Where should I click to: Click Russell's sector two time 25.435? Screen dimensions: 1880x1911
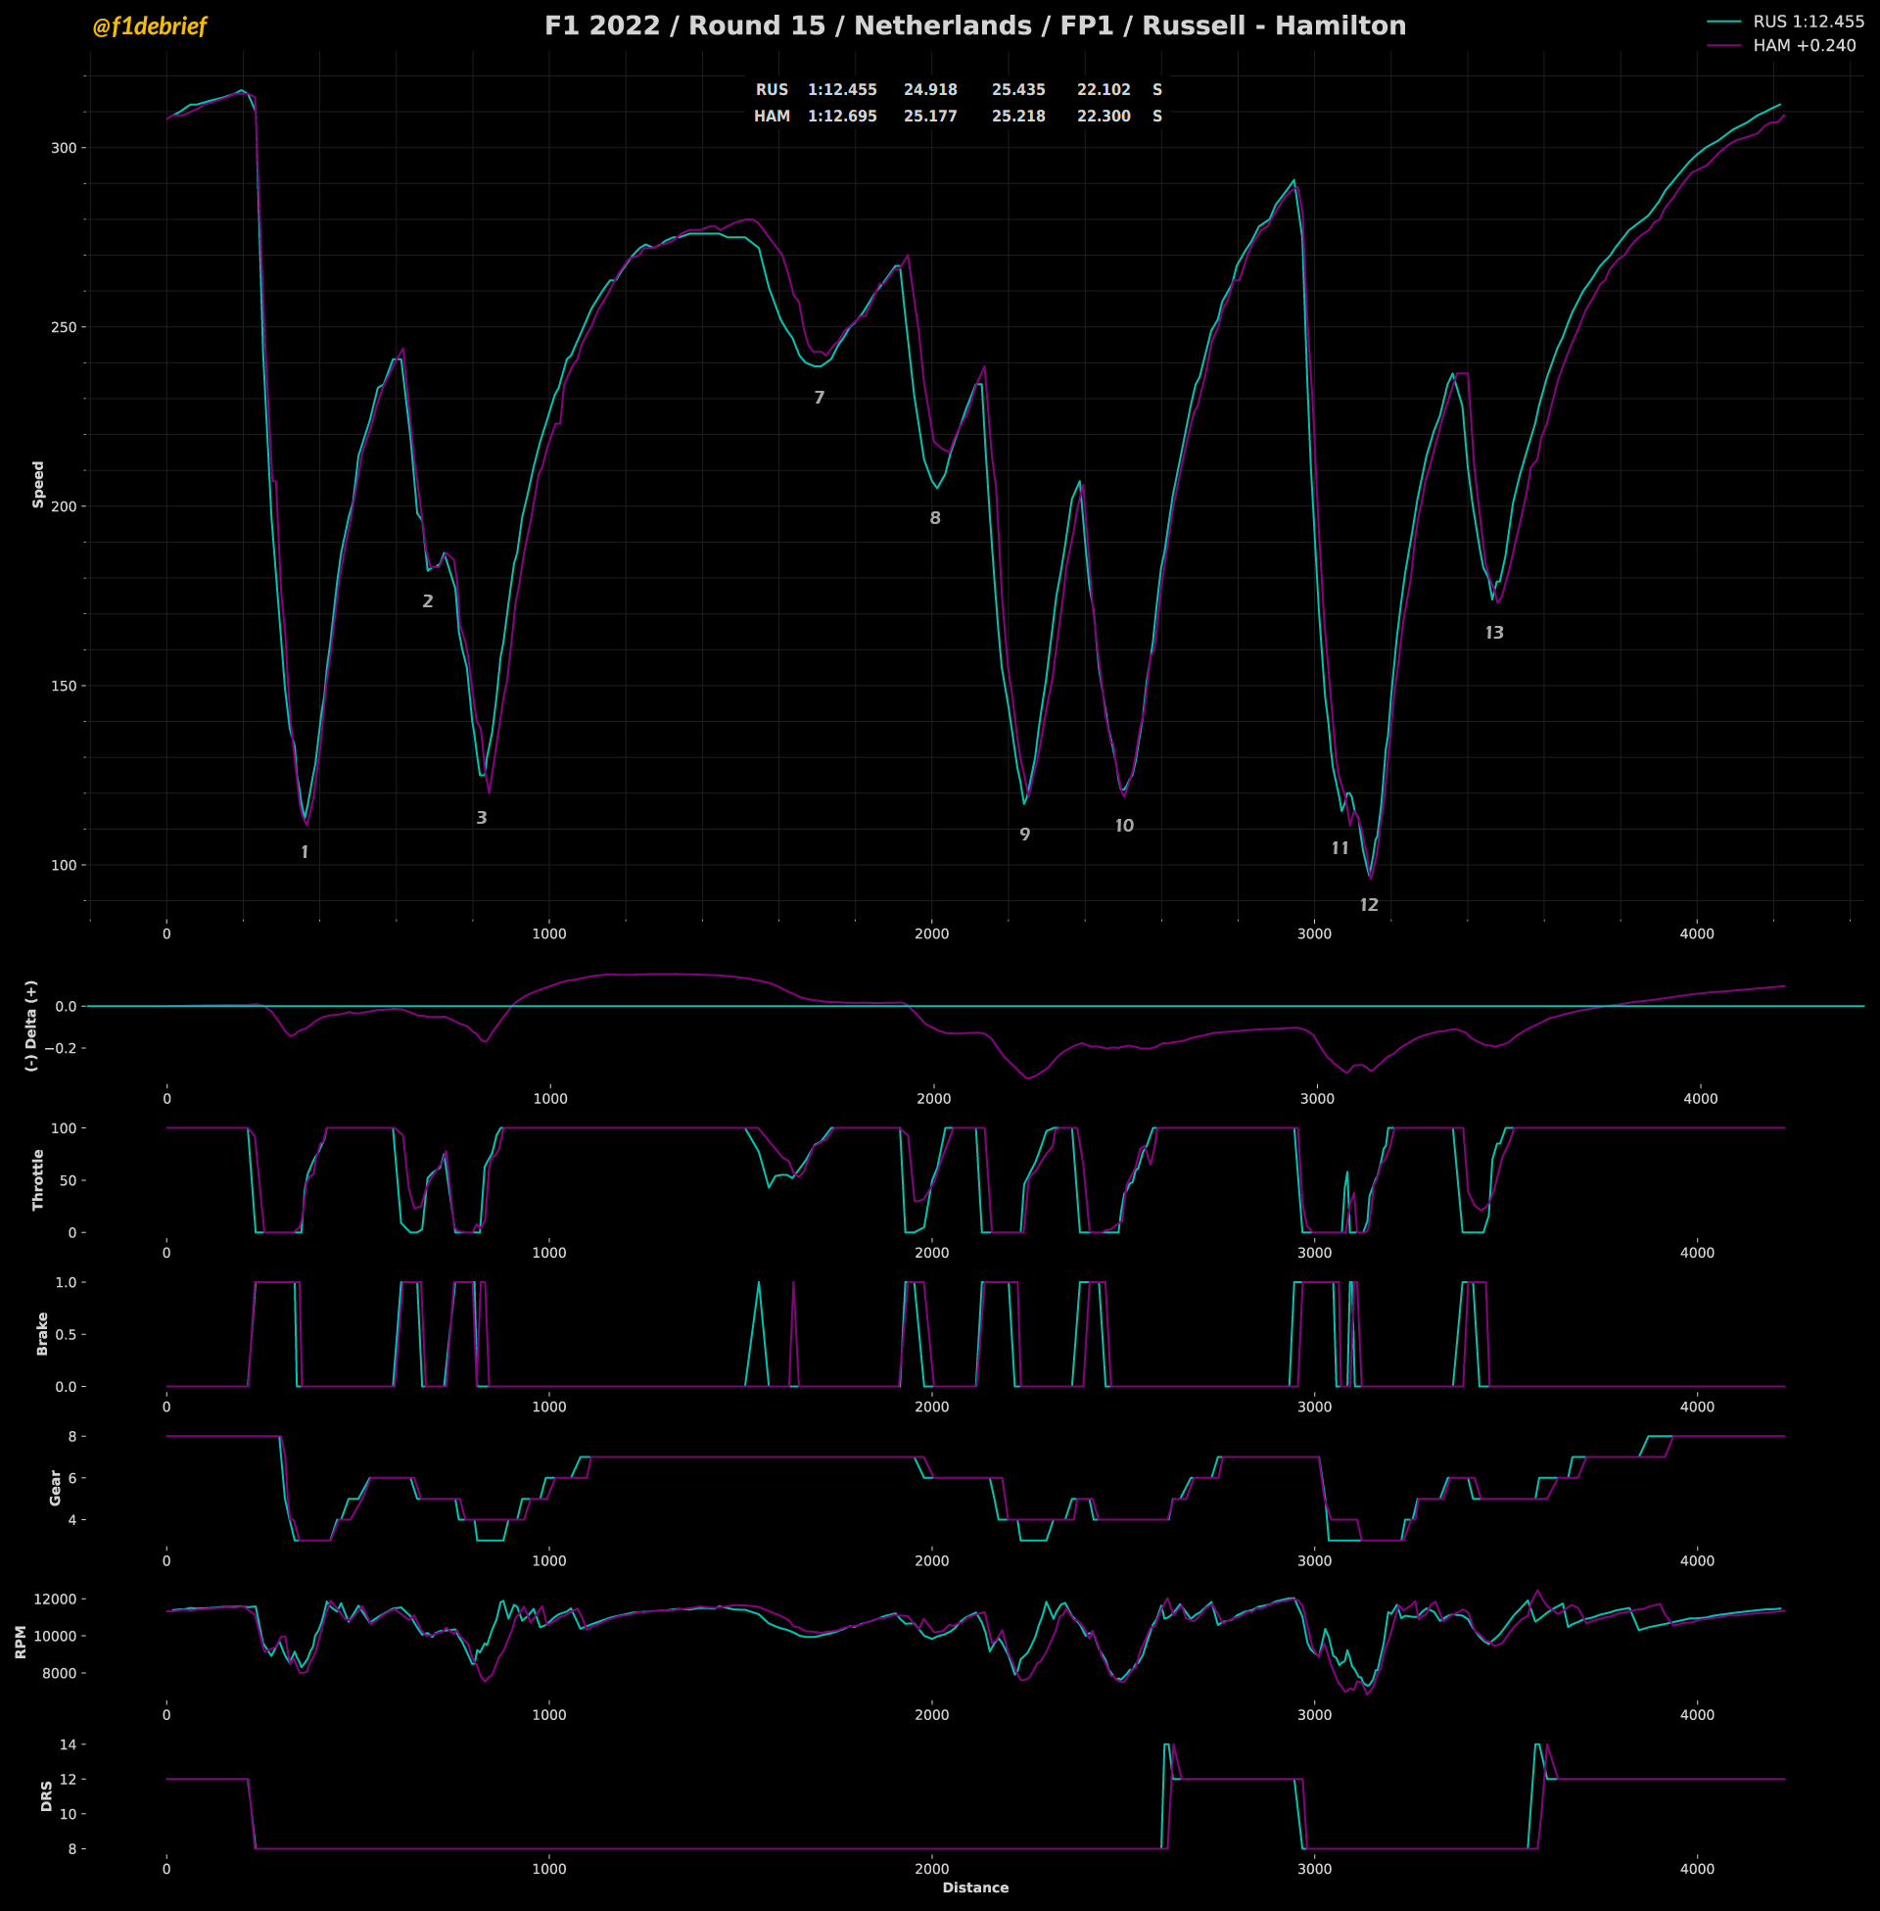click(1017, 90)
